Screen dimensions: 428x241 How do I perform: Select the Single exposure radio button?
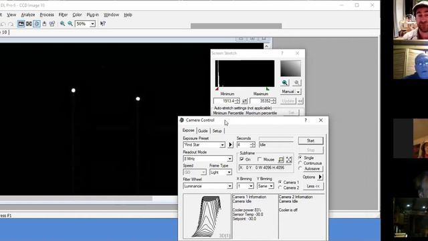click(300, 158)
